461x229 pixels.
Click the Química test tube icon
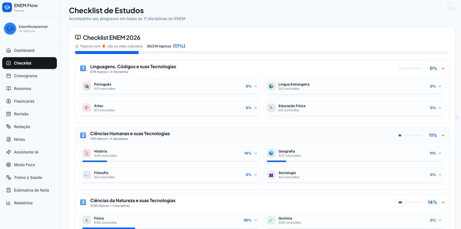click(x=271, y=220)
